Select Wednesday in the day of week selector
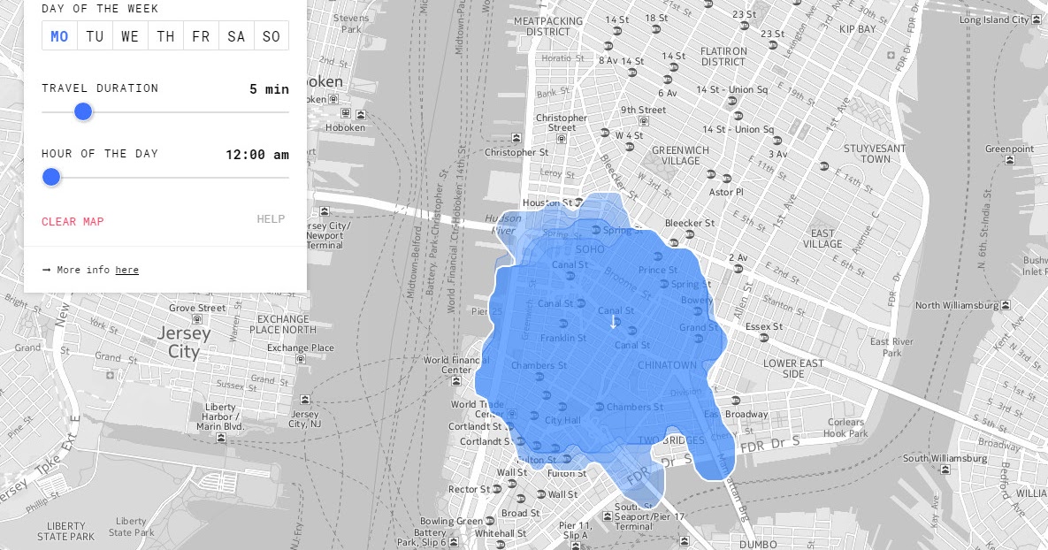 [130, 36]
